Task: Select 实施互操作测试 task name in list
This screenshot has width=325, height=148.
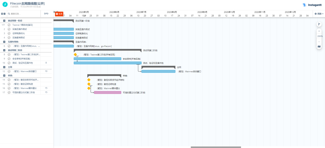Action: (x=20, y=29)
